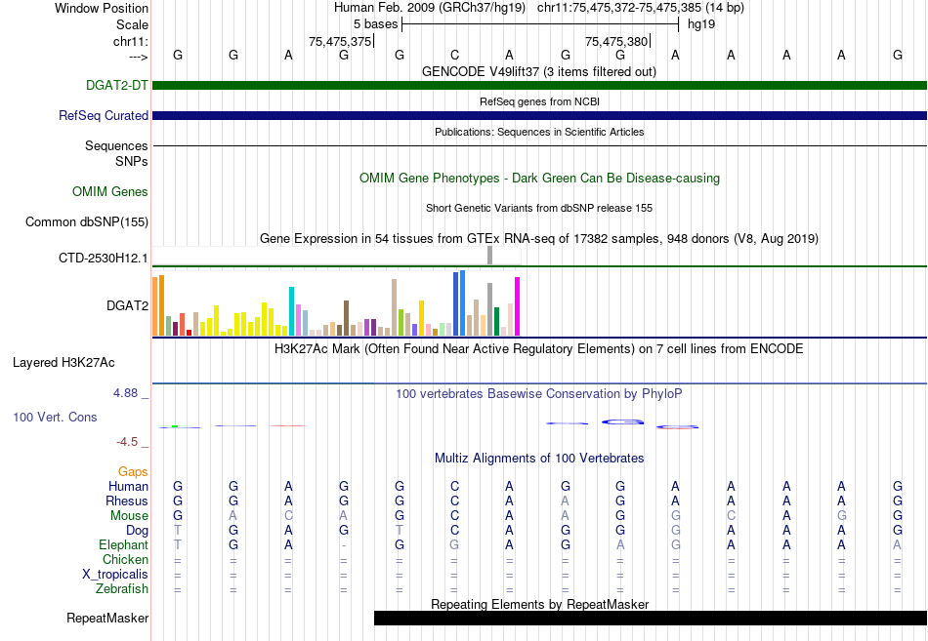Click the cyan bar in DGAT2 expression chart

[x=291, y=311]
